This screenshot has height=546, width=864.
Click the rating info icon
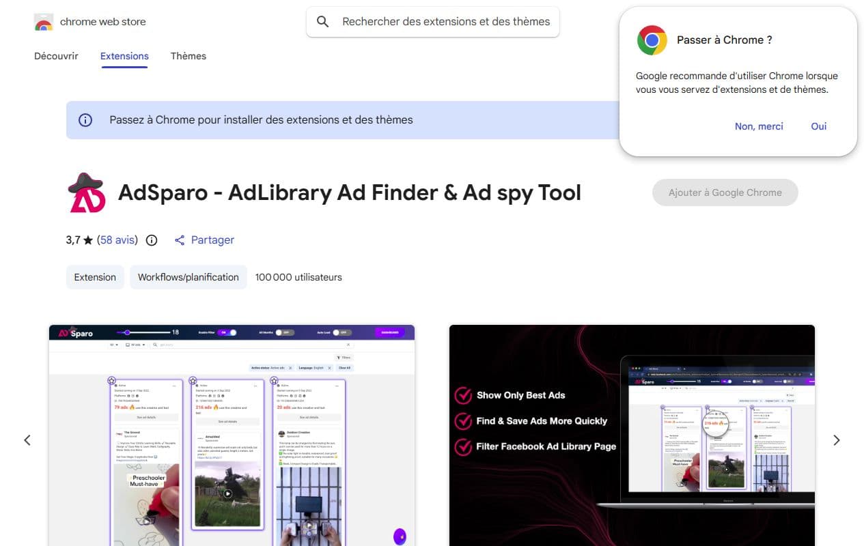152,240
